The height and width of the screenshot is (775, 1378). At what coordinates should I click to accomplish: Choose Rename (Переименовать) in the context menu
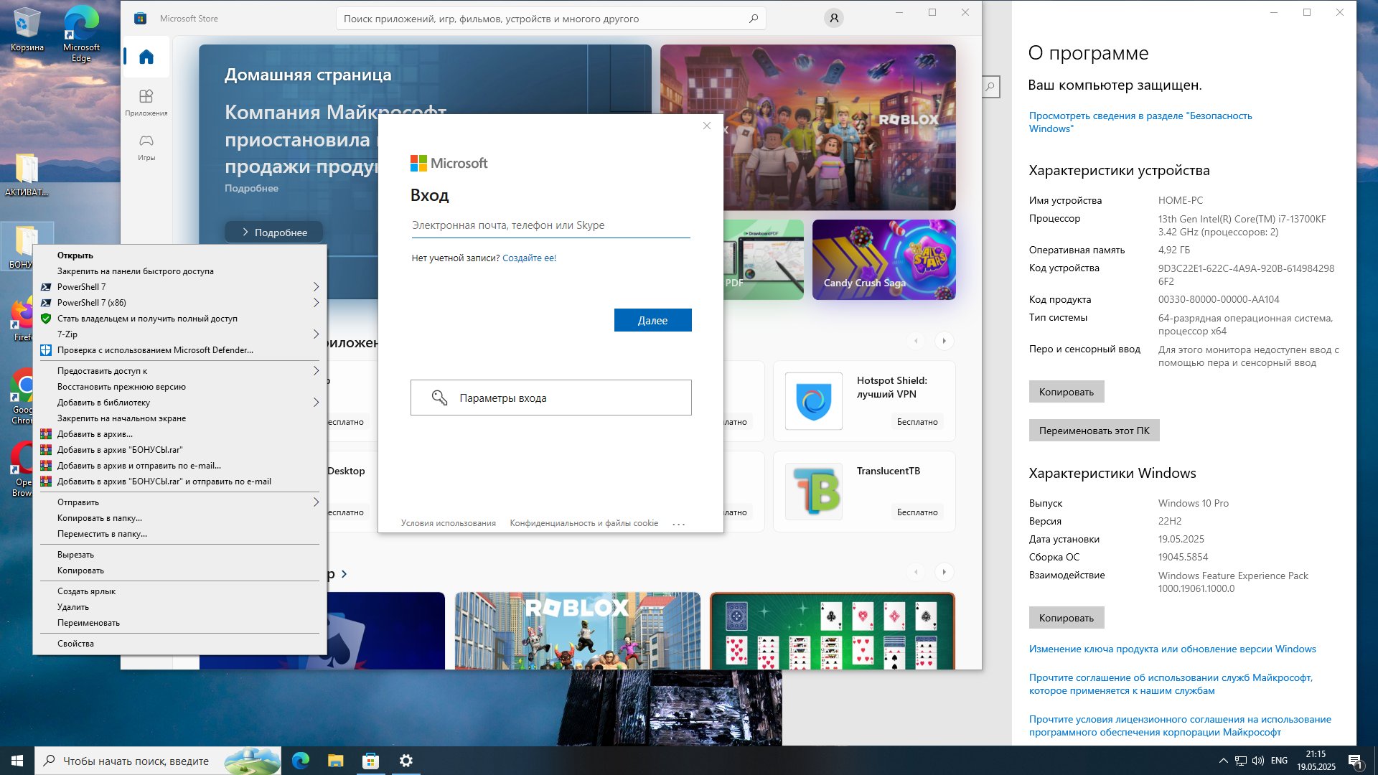point(88,623)
